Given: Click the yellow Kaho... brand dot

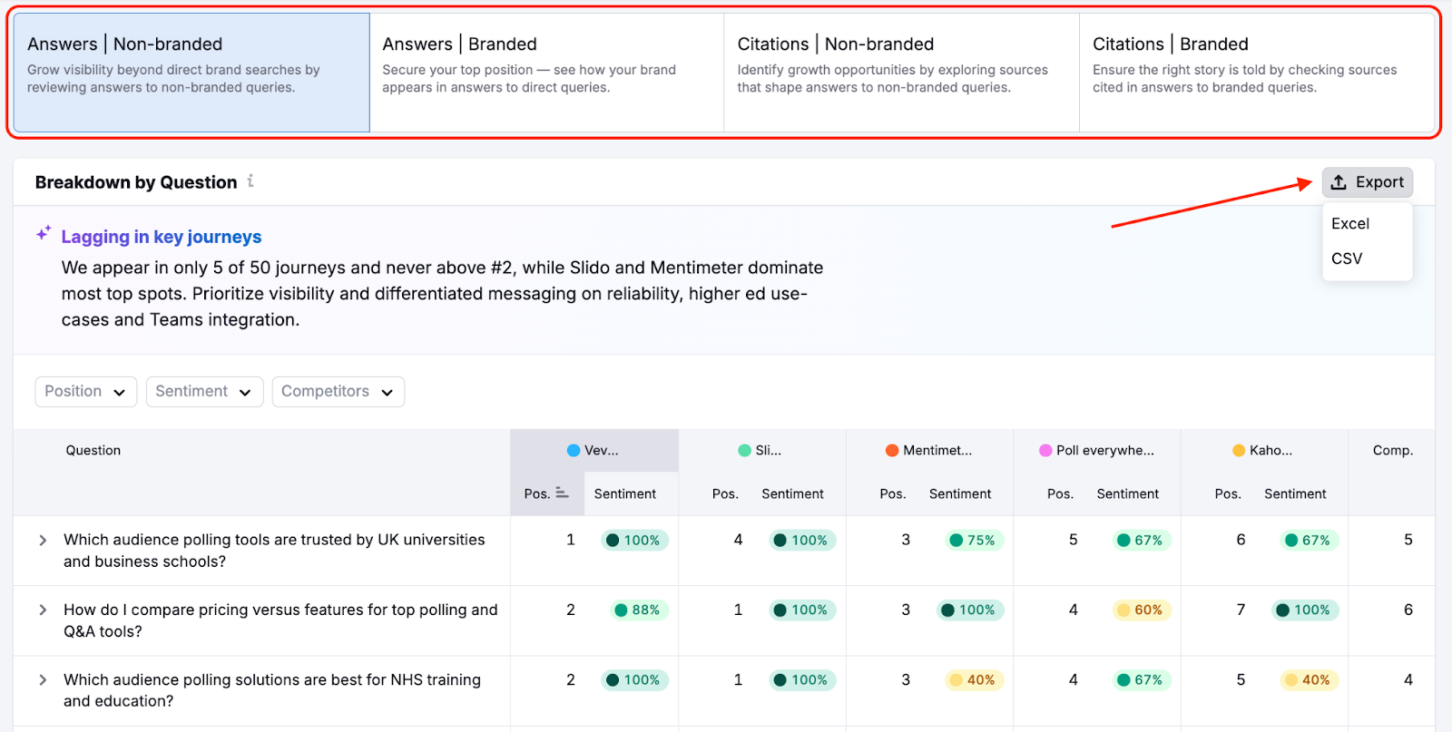Looking at the screenshot, I should pyautogui.click(x=1239, y=451).
